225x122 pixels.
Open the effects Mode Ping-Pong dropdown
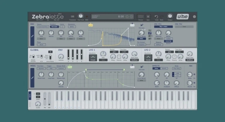[x=177, y=68]
